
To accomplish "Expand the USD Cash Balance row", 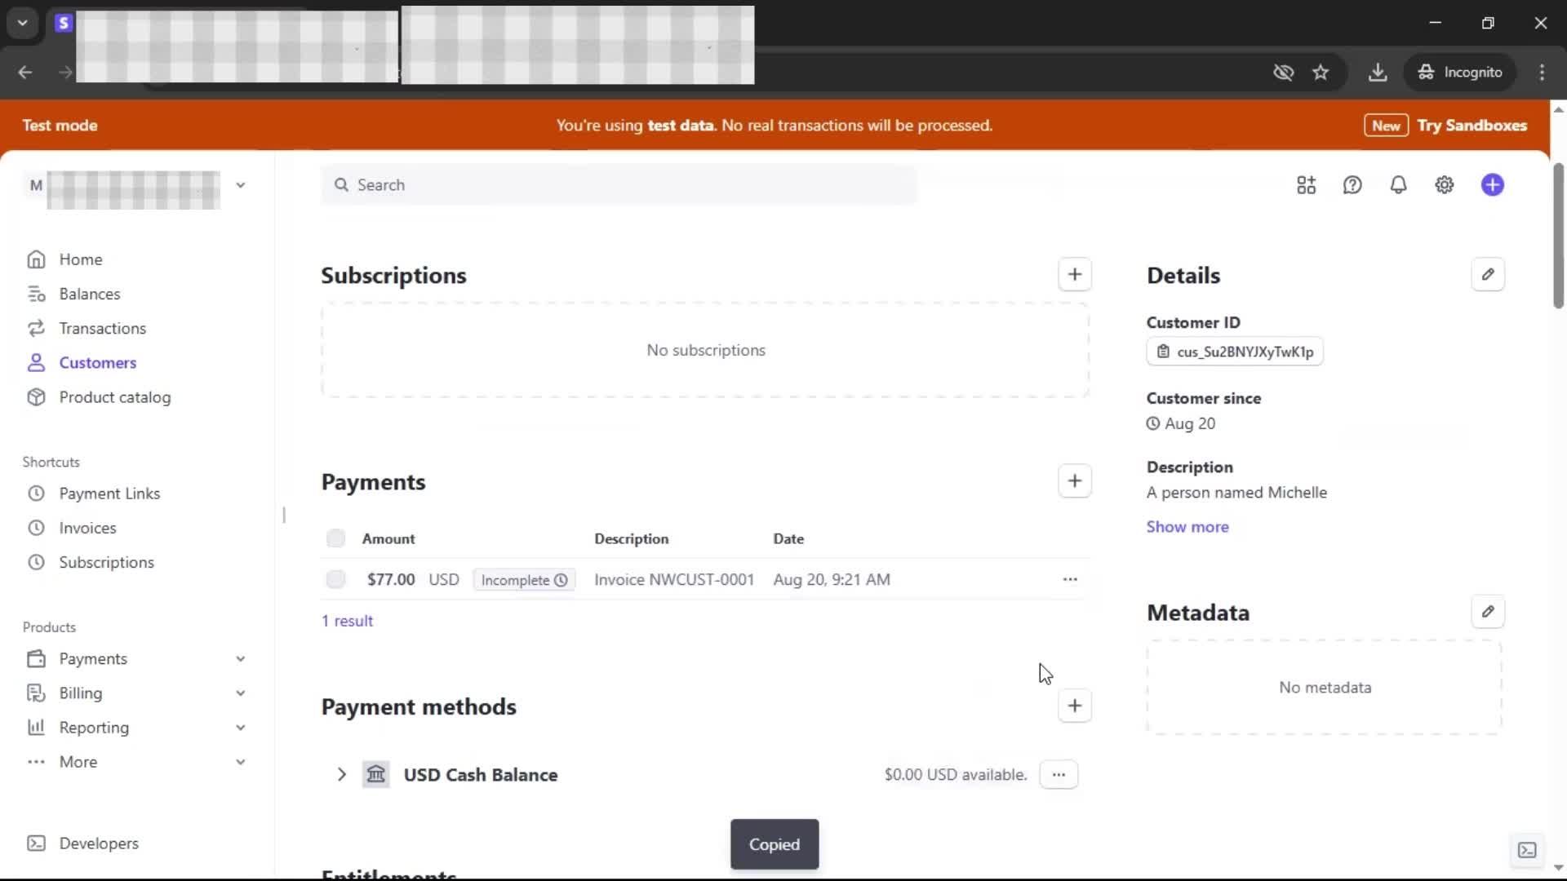I will tap(341, 774).
